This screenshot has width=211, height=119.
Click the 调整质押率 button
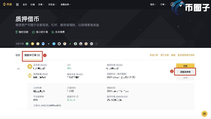click(185, 72)
